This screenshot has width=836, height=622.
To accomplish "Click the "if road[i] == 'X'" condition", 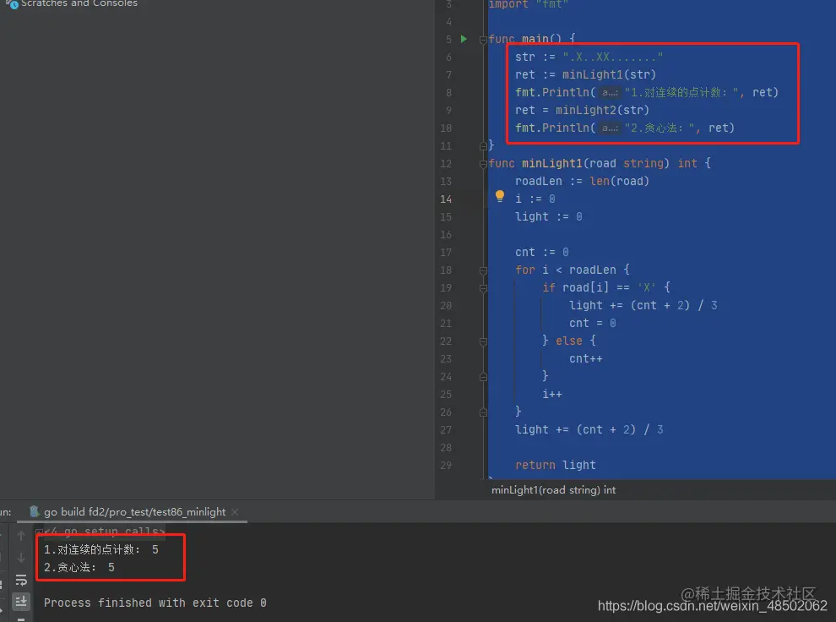I will (x=600, y=287).
